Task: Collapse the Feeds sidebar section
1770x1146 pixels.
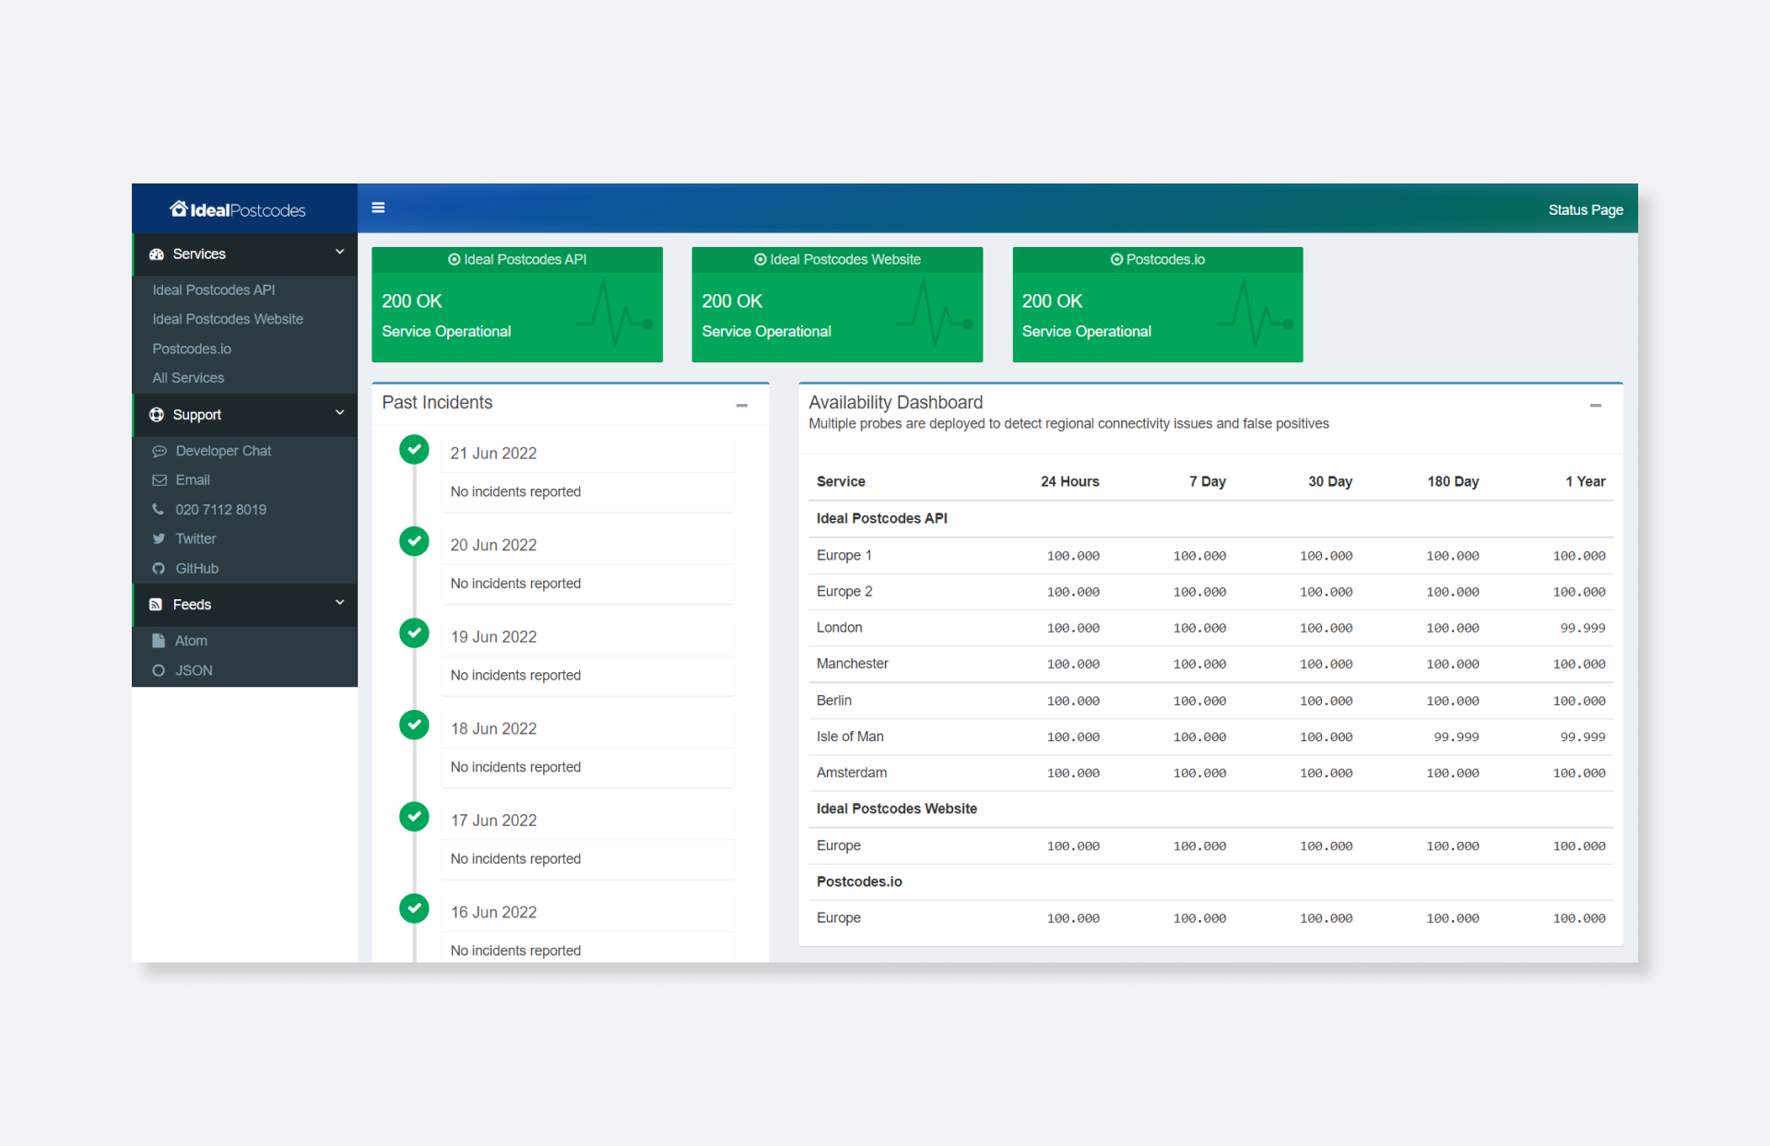Action: [338, 604]
